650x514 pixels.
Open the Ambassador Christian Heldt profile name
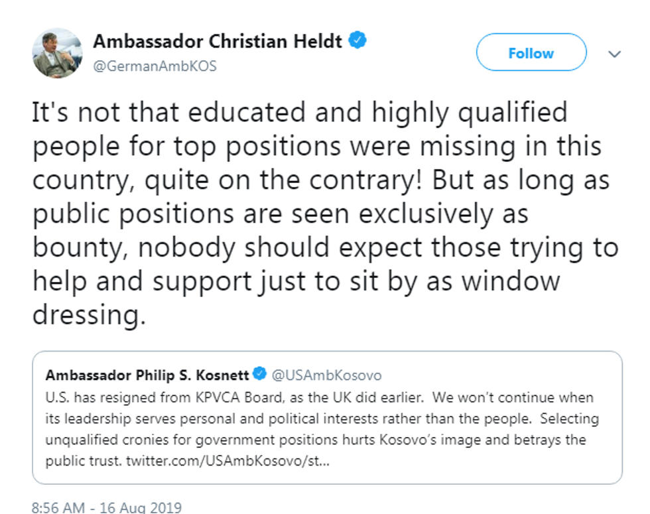[218, 42]
